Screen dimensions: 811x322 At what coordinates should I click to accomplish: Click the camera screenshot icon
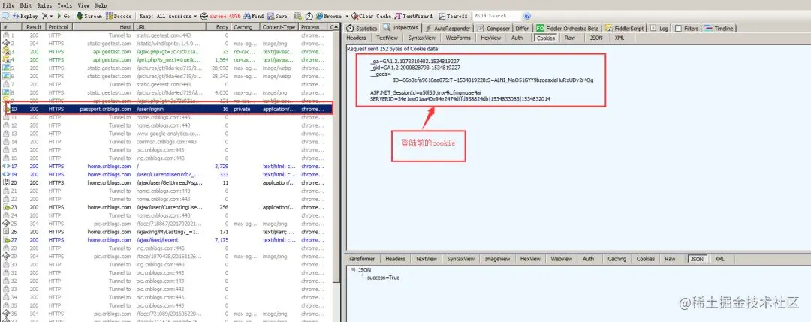pos(298,16)
